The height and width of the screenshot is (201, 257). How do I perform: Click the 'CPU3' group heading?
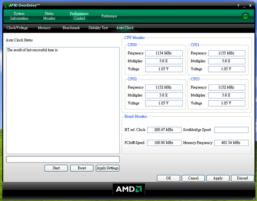(x=195, y=79)
